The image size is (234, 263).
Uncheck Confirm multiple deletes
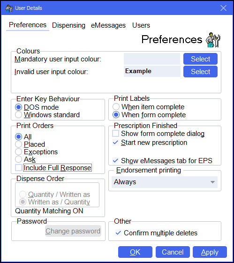tap(119, 233)
